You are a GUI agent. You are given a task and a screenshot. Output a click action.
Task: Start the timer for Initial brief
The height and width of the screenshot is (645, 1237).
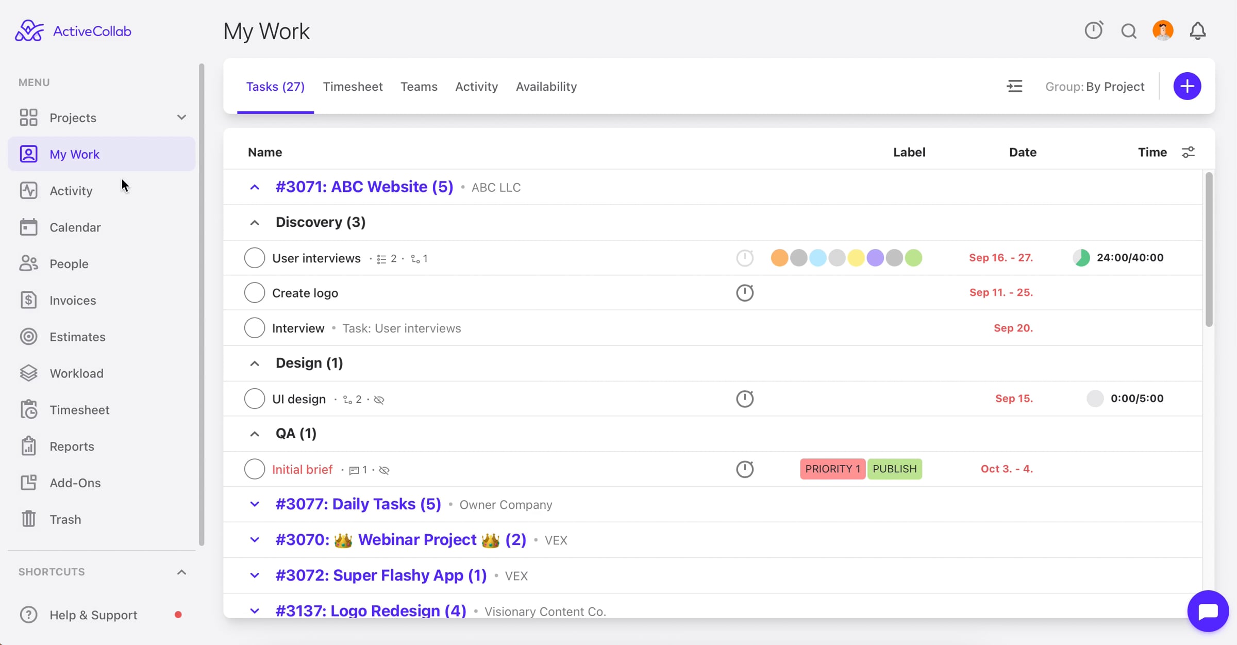pos(745,469)
